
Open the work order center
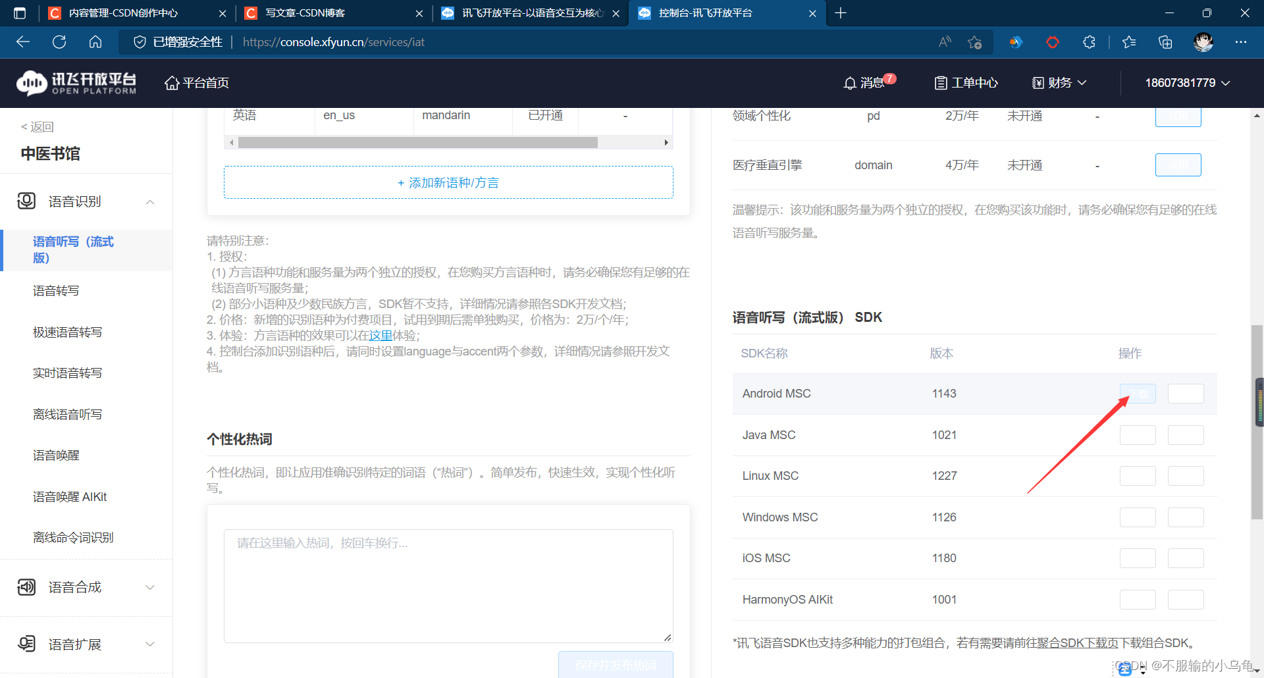pos(966,83)
